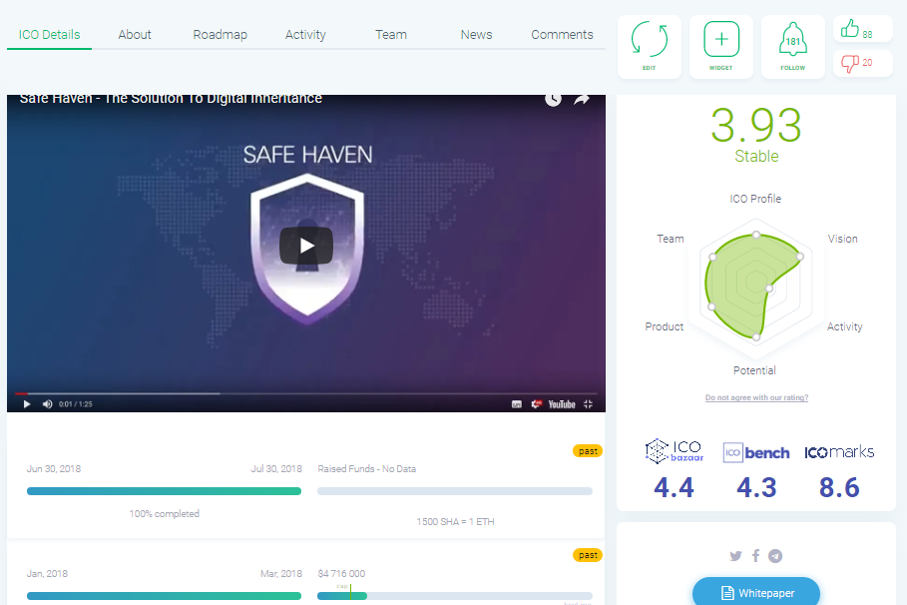Click the 8.6 ICOmarks score

pos(839,487)
